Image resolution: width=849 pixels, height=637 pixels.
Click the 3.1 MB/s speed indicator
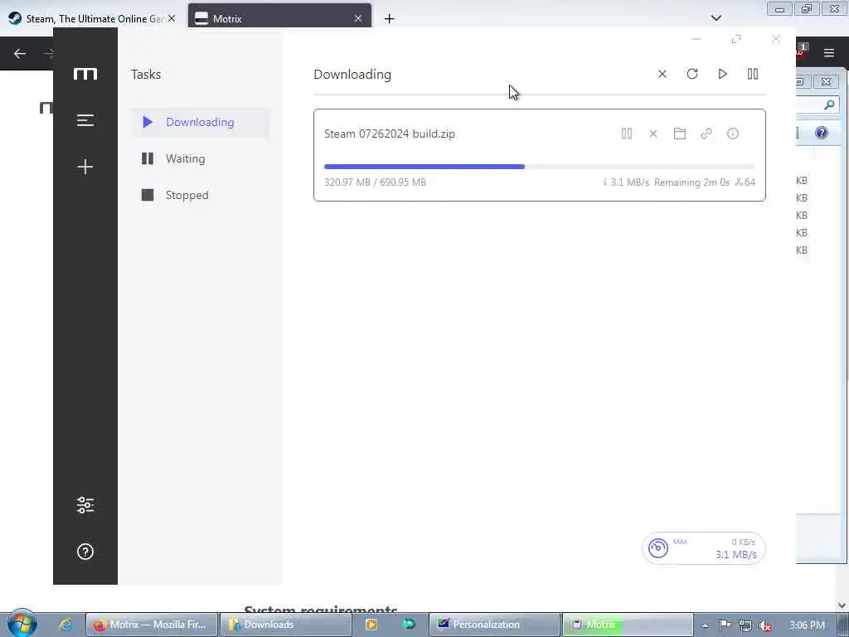pos(736,554)
